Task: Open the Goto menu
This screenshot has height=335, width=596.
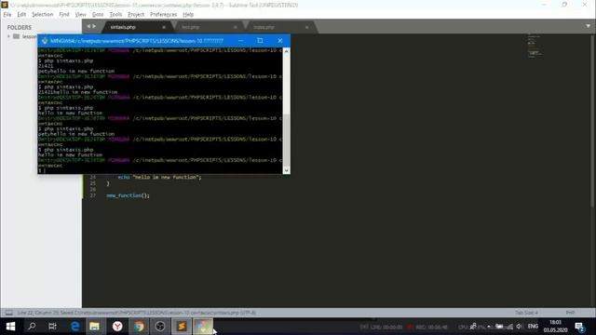Action: click(x=98, y=15)
